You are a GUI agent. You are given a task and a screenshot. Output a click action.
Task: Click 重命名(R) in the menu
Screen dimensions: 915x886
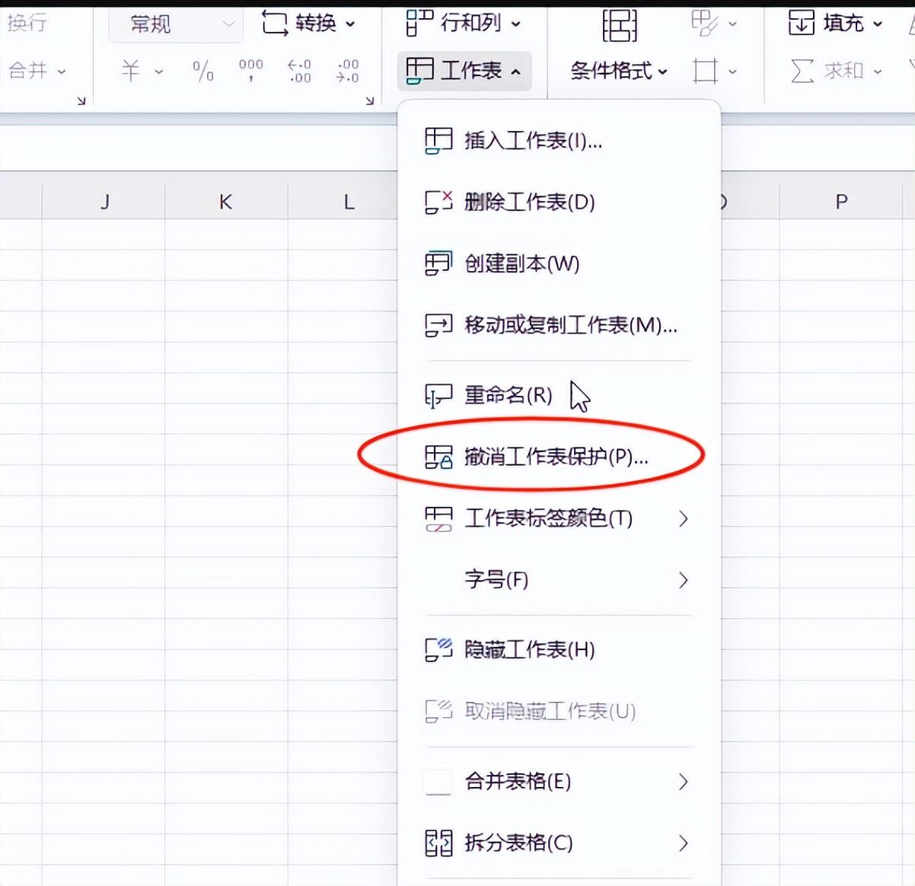508,395
